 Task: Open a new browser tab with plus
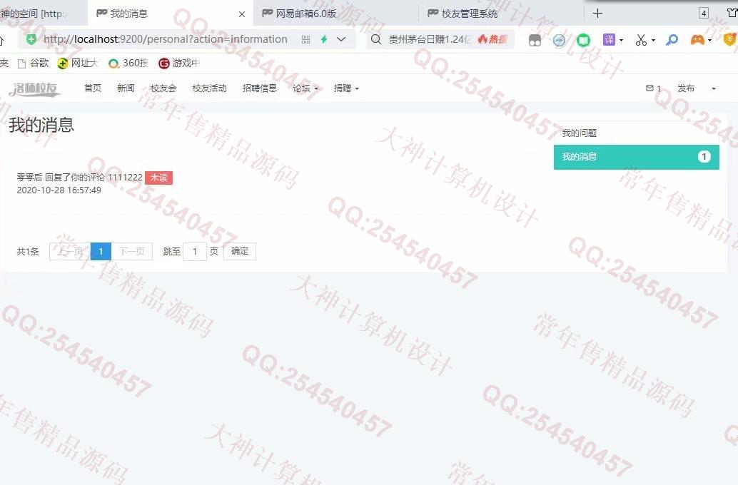(597, 13)
